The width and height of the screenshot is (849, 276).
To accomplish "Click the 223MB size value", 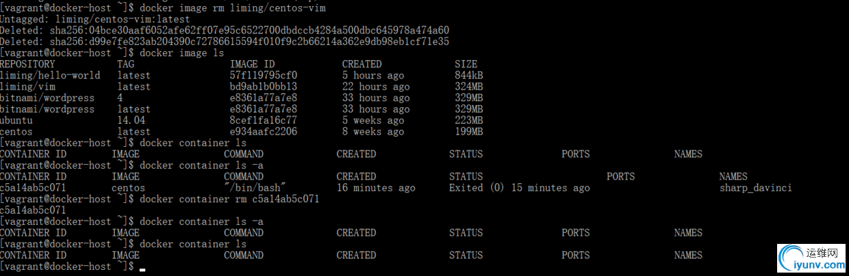I will click(469, 120).
